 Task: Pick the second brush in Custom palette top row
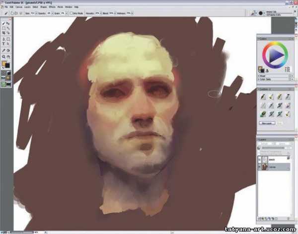[271, 97]
